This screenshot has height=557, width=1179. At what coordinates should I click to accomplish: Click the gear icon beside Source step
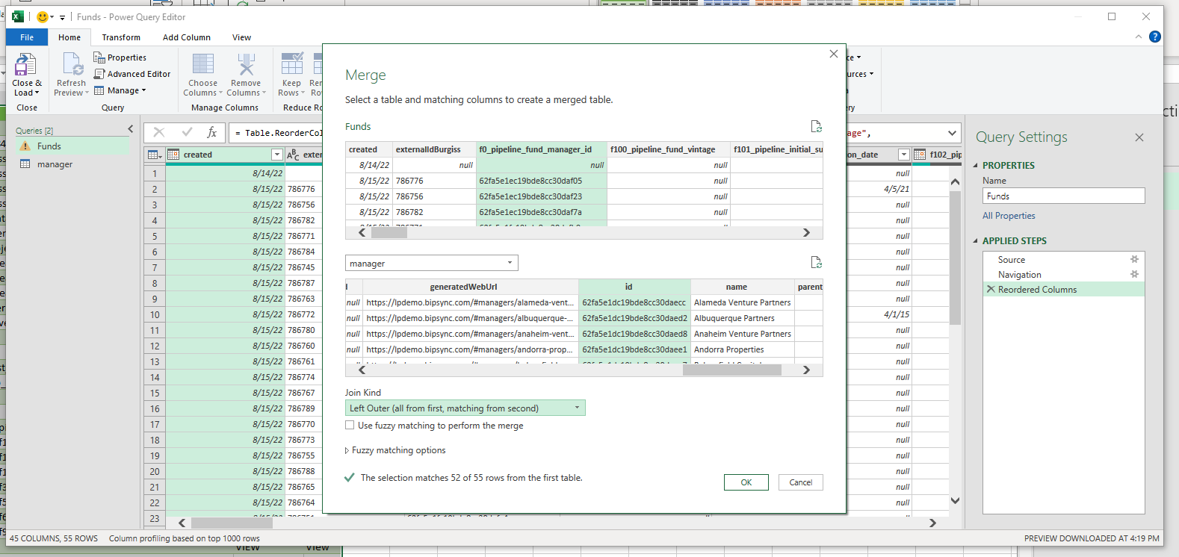tap(1134, 259)
